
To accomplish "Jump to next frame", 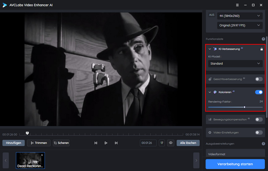I will (116, 143).
